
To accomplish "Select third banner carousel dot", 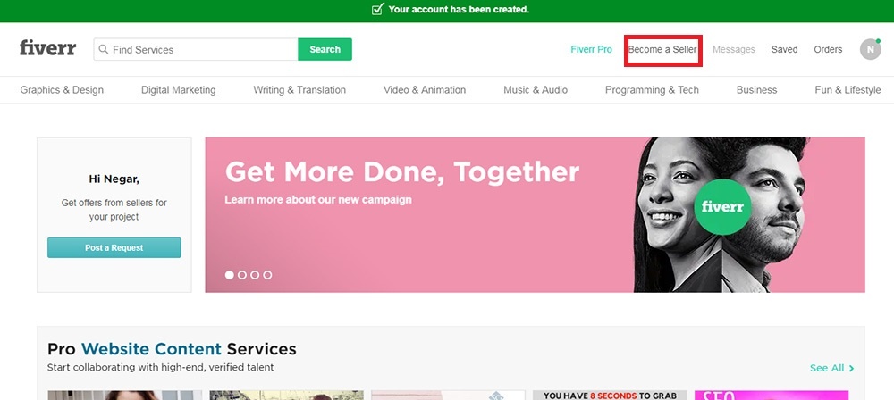I will 255,275.
